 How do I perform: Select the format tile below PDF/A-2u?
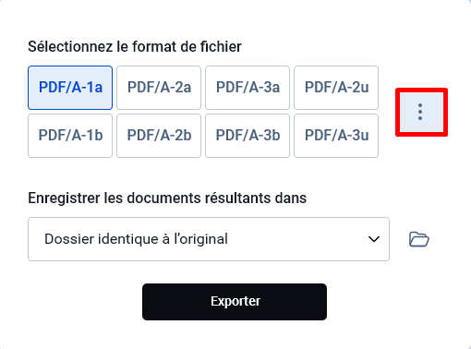coord(336,136)
